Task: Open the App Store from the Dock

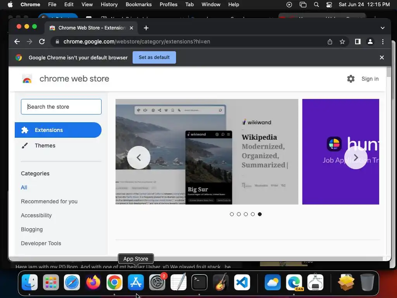Action: tap(136, 282)
